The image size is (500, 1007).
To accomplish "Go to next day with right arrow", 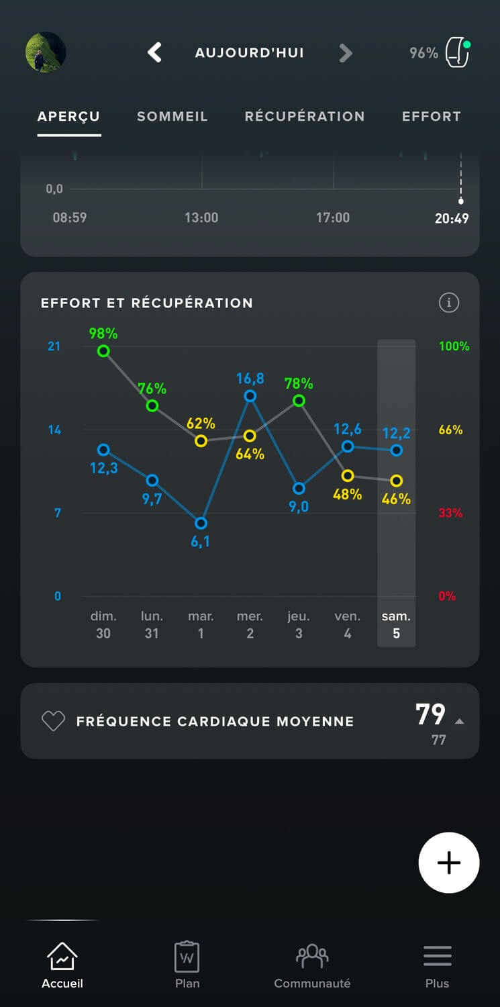I will click(x=345, y=53).
